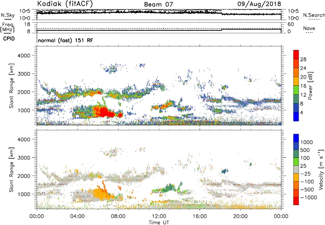Pick the light green 12–16 dB power colorbar segment

(x=296, y=90)
